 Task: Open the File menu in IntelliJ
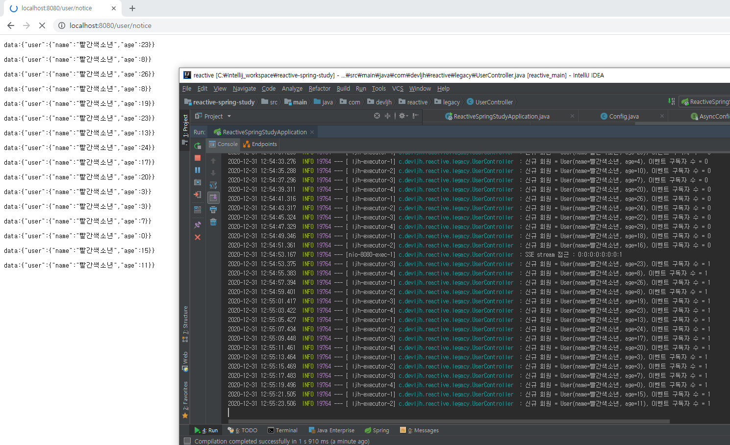tap(187, 89)
